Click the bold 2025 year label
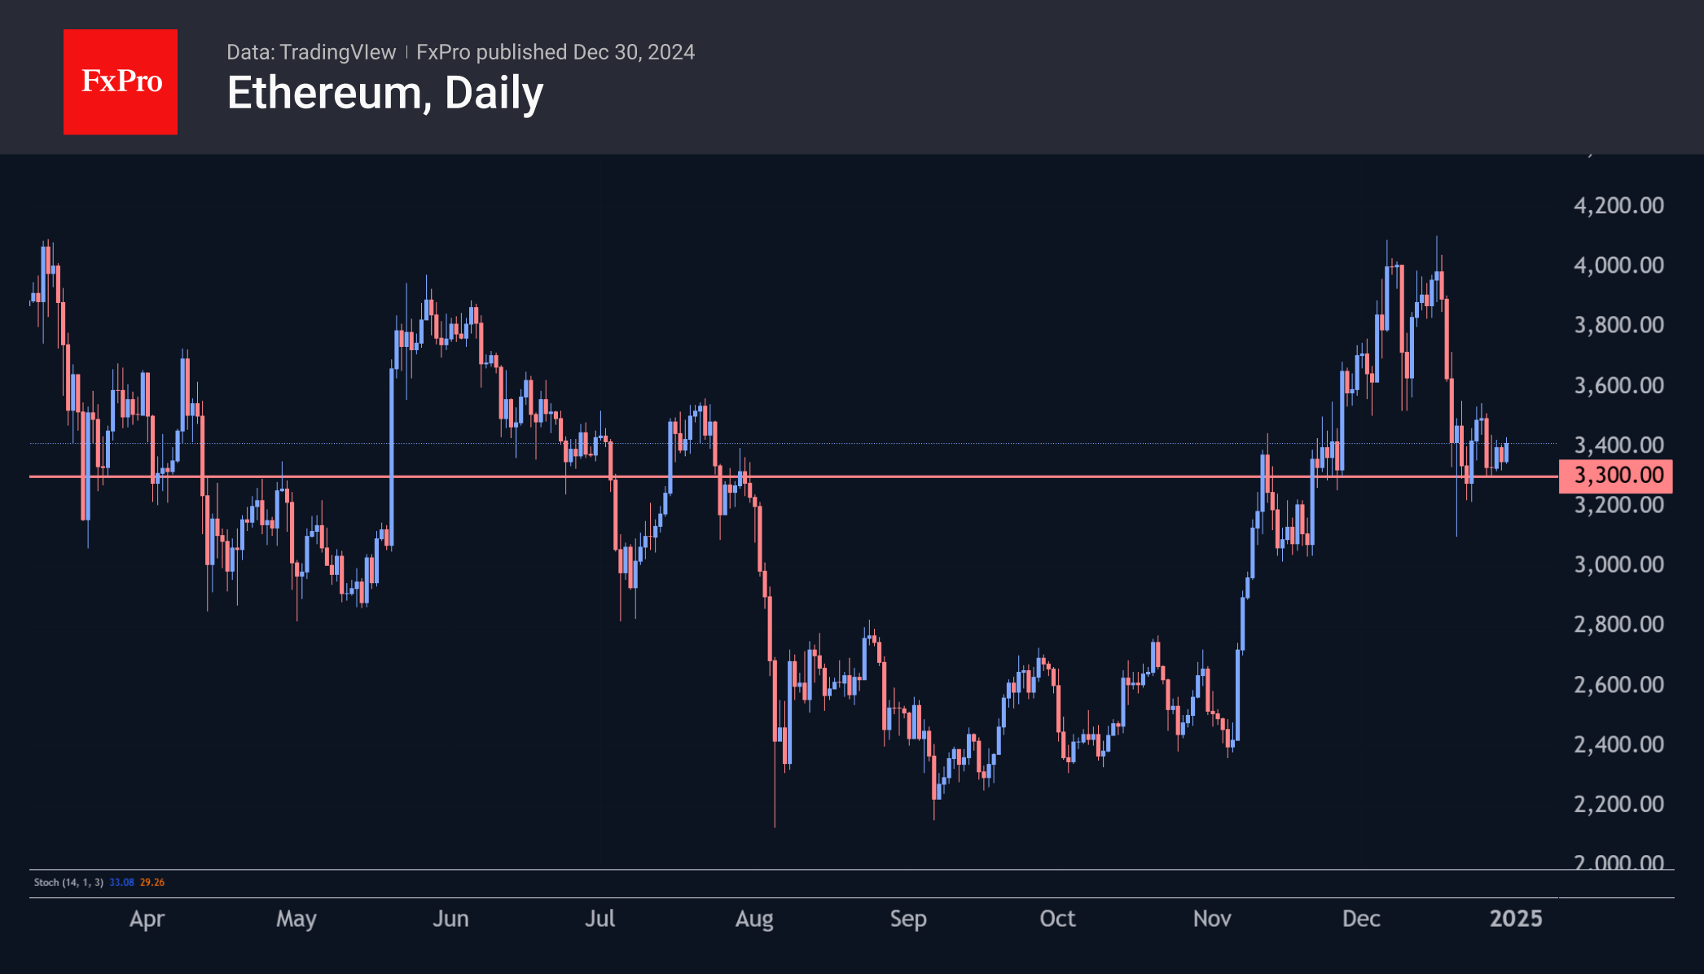The image size is (1704, 974). tap(1516, 919)
